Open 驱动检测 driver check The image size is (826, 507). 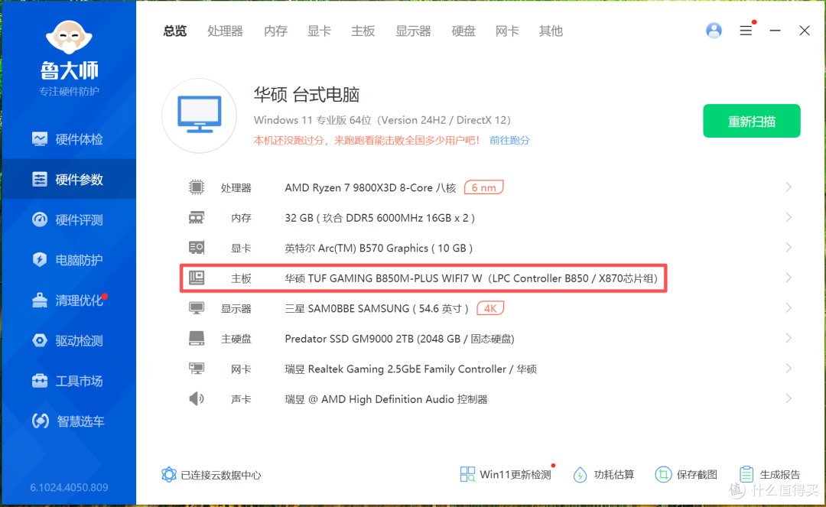coord(68,340)
